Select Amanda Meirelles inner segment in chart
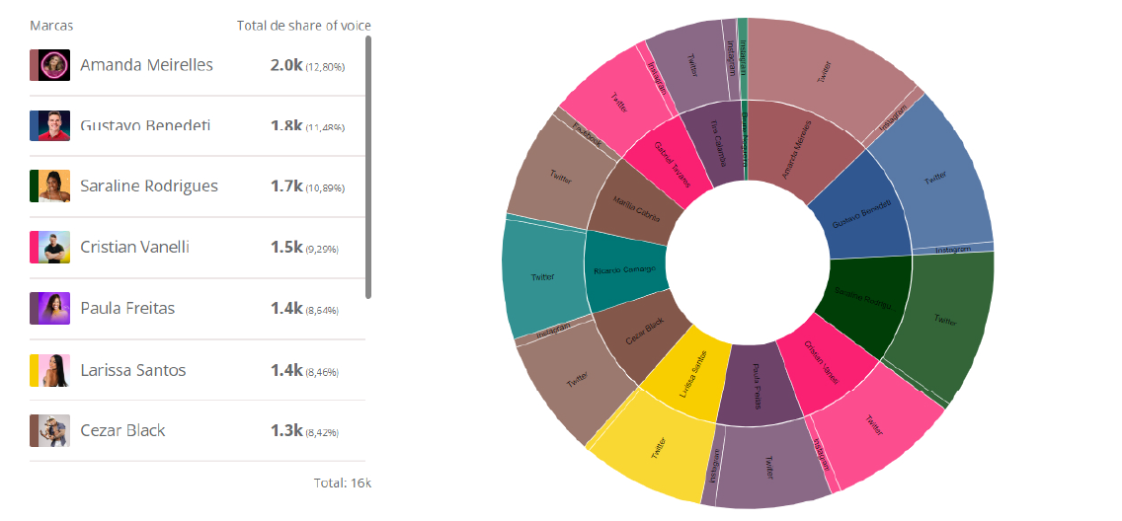 click(798, 150)
